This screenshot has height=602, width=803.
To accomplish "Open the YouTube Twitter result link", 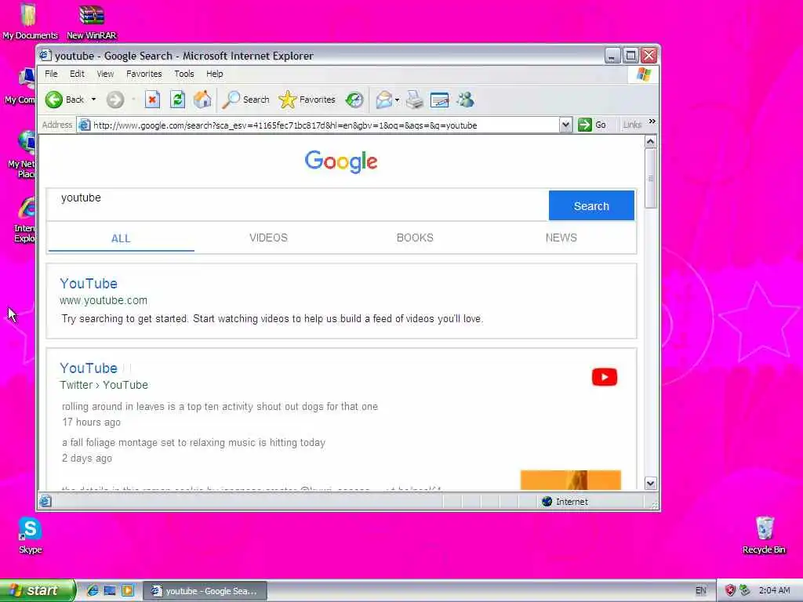I will pos(89,368).
